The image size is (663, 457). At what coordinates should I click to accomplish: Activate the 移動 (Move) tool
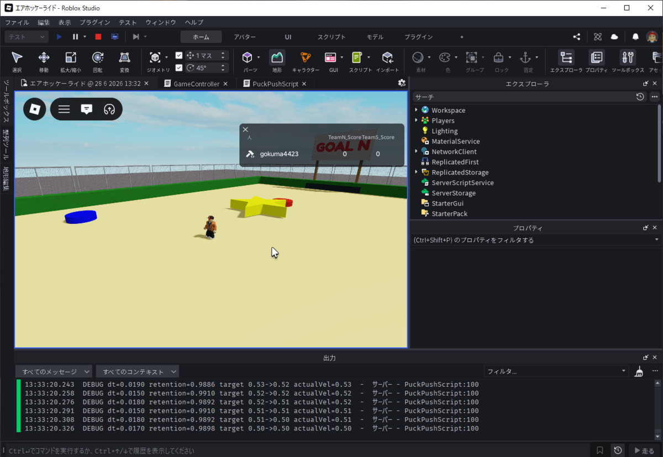coord(44,61)
